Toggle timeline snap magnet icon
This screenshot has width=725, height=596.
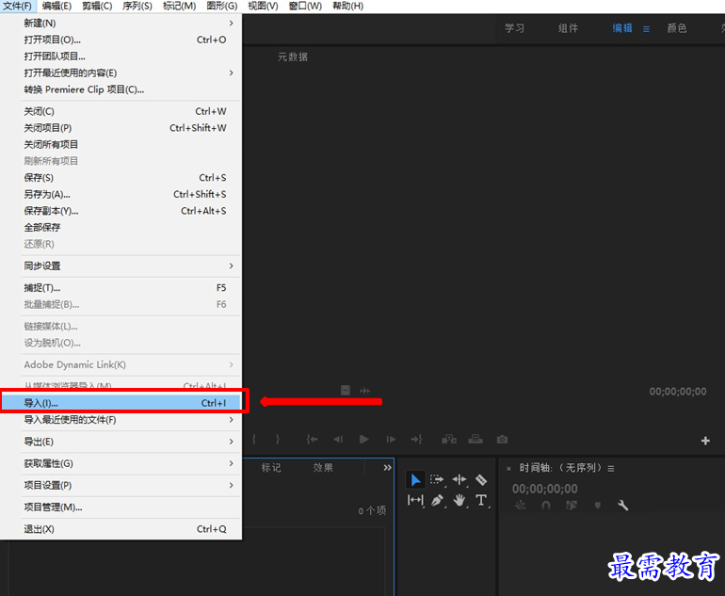pyautogui.click(x=546, y=506)
